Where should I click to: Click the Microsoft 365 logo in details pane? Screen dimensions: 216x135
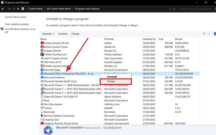48,130
